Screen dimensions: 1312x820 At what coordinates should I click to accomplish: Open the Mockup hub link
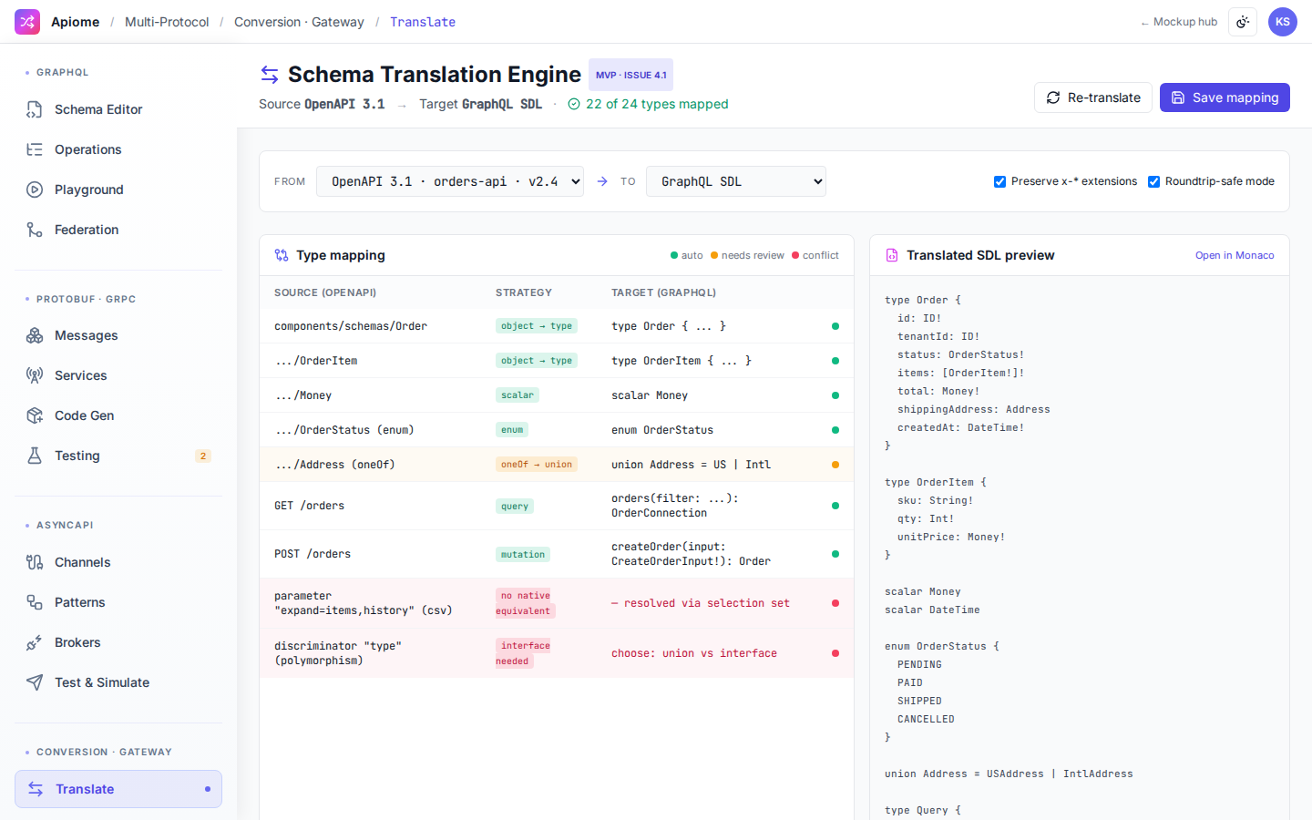(x=1179, y=22)
